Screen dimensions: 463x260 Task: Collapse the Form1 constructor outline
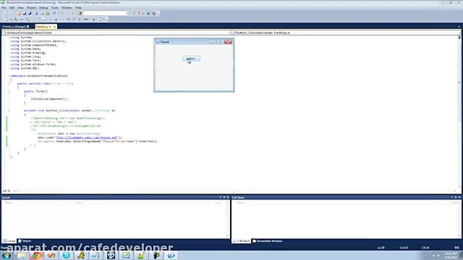click(x=9, y=91)
